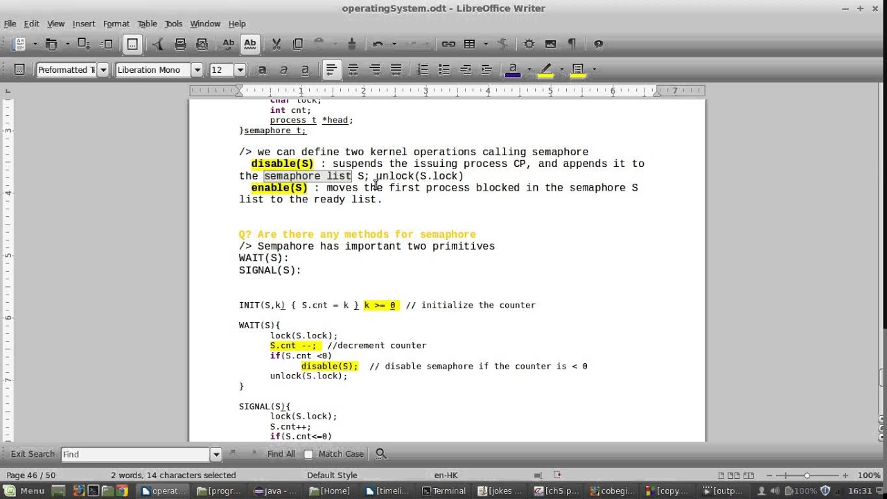The width and height of the screenshot is (887, 499).
Task: Switch to Terminal taskbar window
Action: [x=444, y=491]
